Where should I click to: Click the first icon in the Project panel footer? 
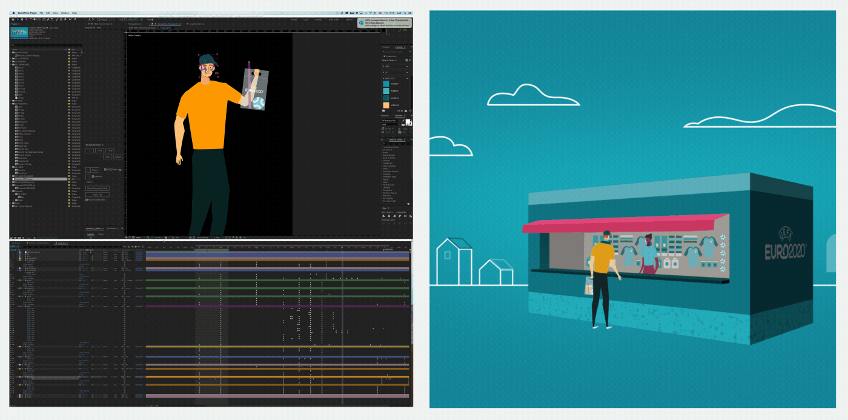(x=12, y=238)
